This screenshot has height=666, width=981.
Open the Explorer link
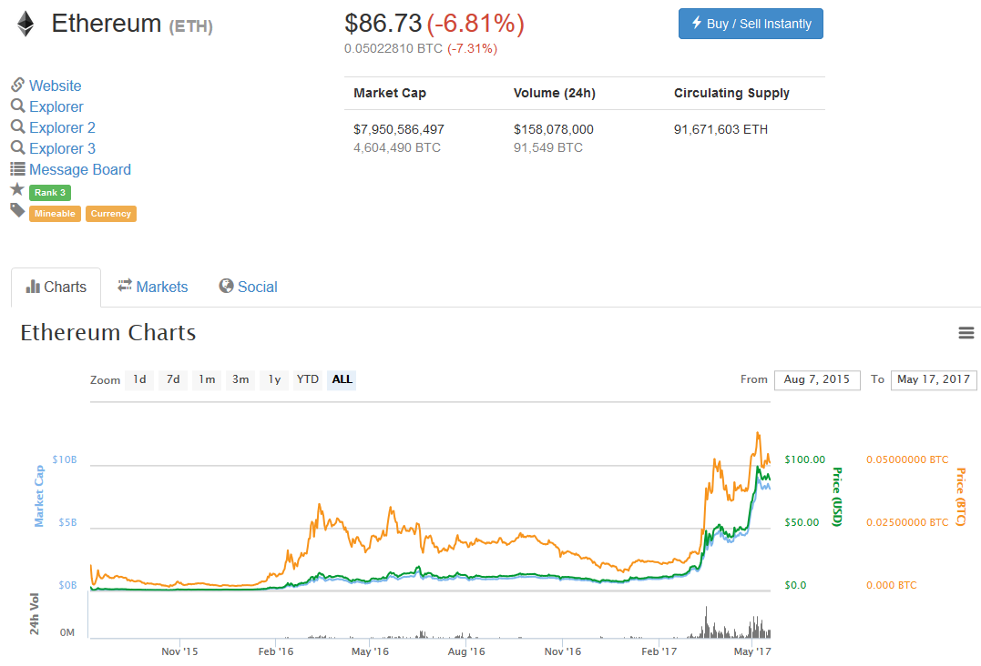coord(56,106)
